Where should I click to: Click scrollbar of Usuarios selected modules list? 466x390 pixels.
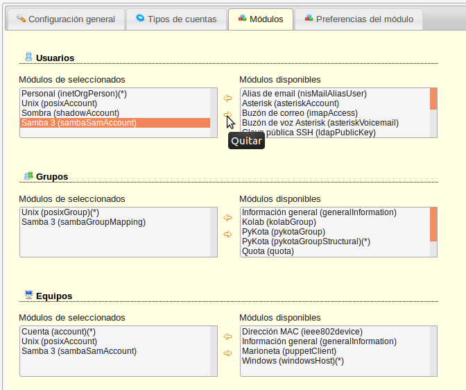(x=214, y=112)
